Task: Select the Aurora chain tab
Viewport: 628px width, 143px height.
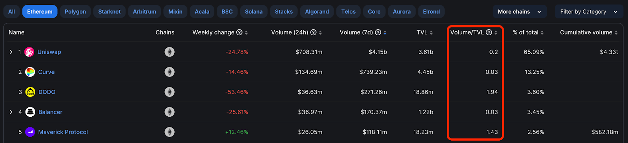Action: tap(402, 12)
